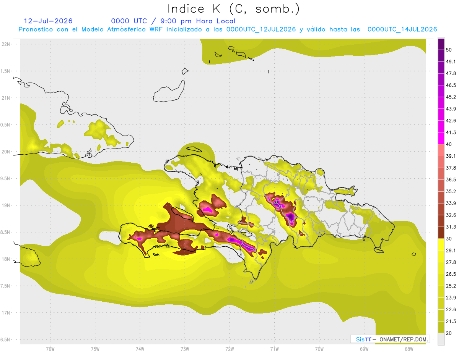Click the '19N' latitude label

pyautogui.click(x=6, y=205)
